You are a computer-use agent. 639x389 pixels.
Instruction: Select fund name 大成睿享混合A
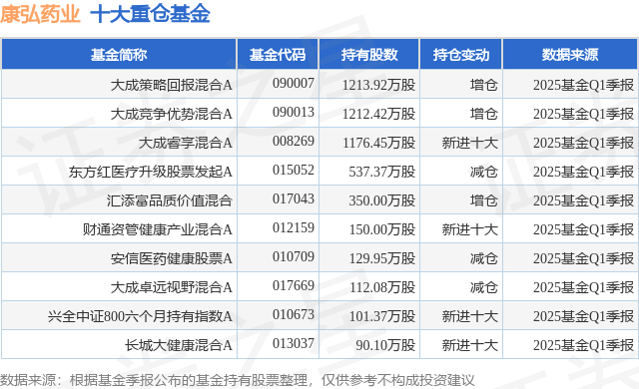click(x=185, y=143)
